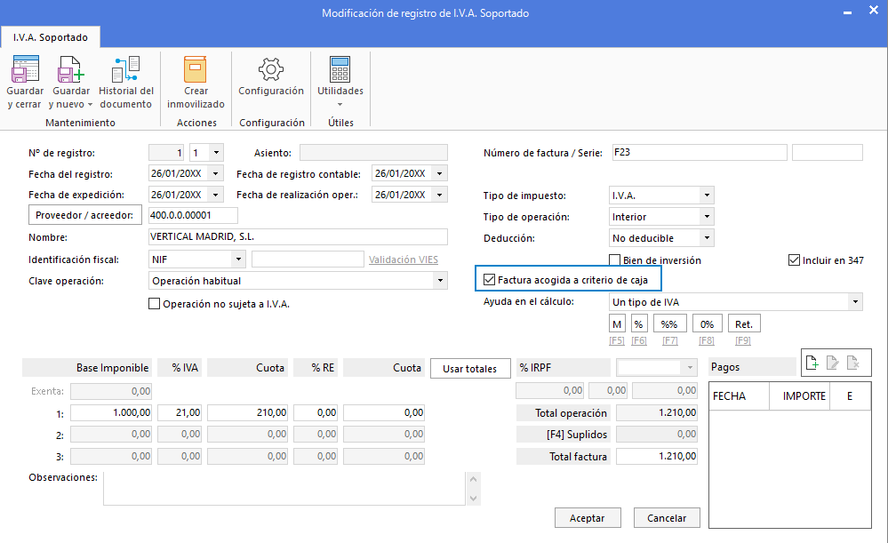Click the M [F5] calculation button
The width and height of the screenshot is (888, 543).
point(617,324)
